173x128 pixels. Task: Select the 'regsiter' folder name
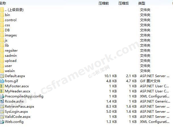coord(11,51)
